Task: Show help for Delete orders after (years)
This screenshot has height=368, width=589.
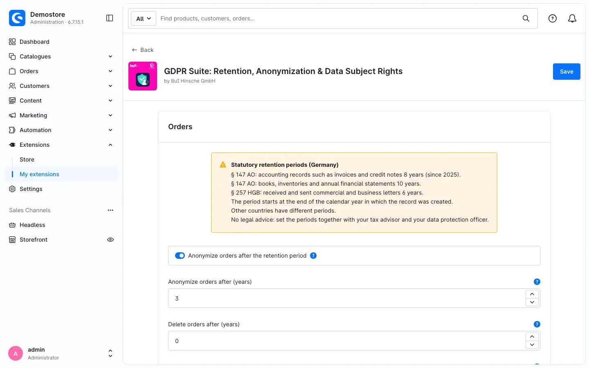Action: [x=537, y=324]
